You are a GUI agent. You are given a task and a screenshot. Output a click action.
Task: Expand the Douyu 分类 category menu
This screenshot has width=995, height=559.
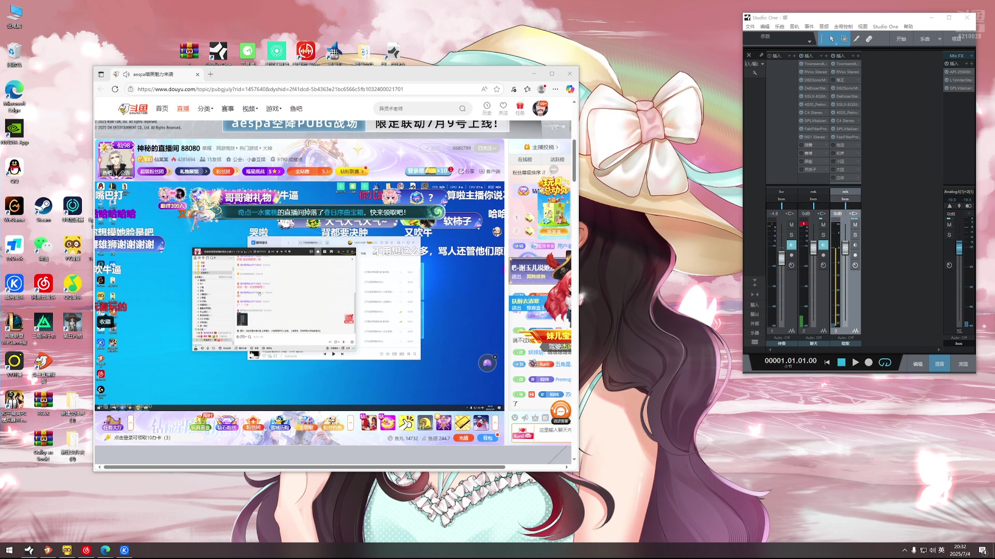point(205,109)
